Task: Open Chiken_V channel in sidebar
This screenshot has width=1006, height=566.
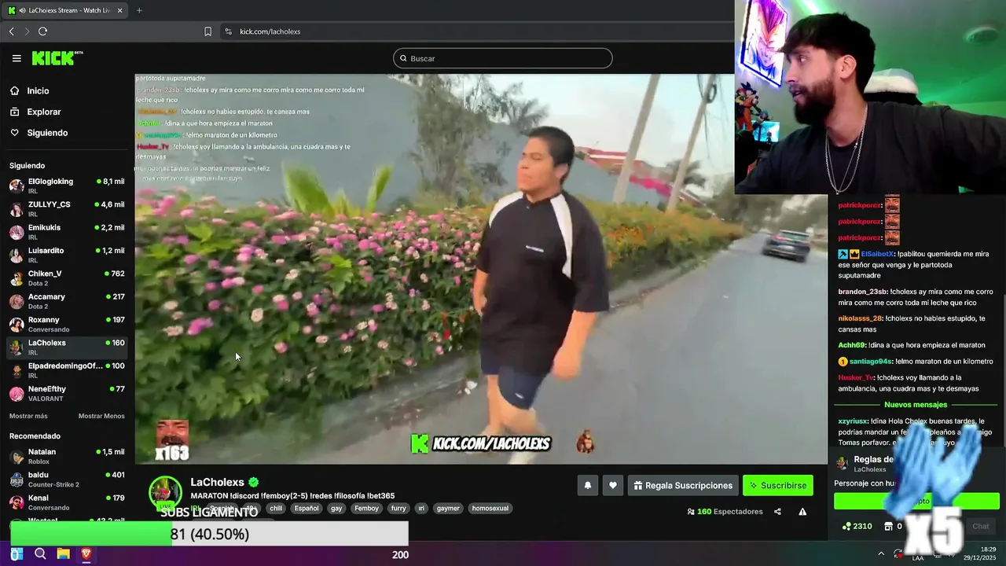Action: (x=67, y=278)
